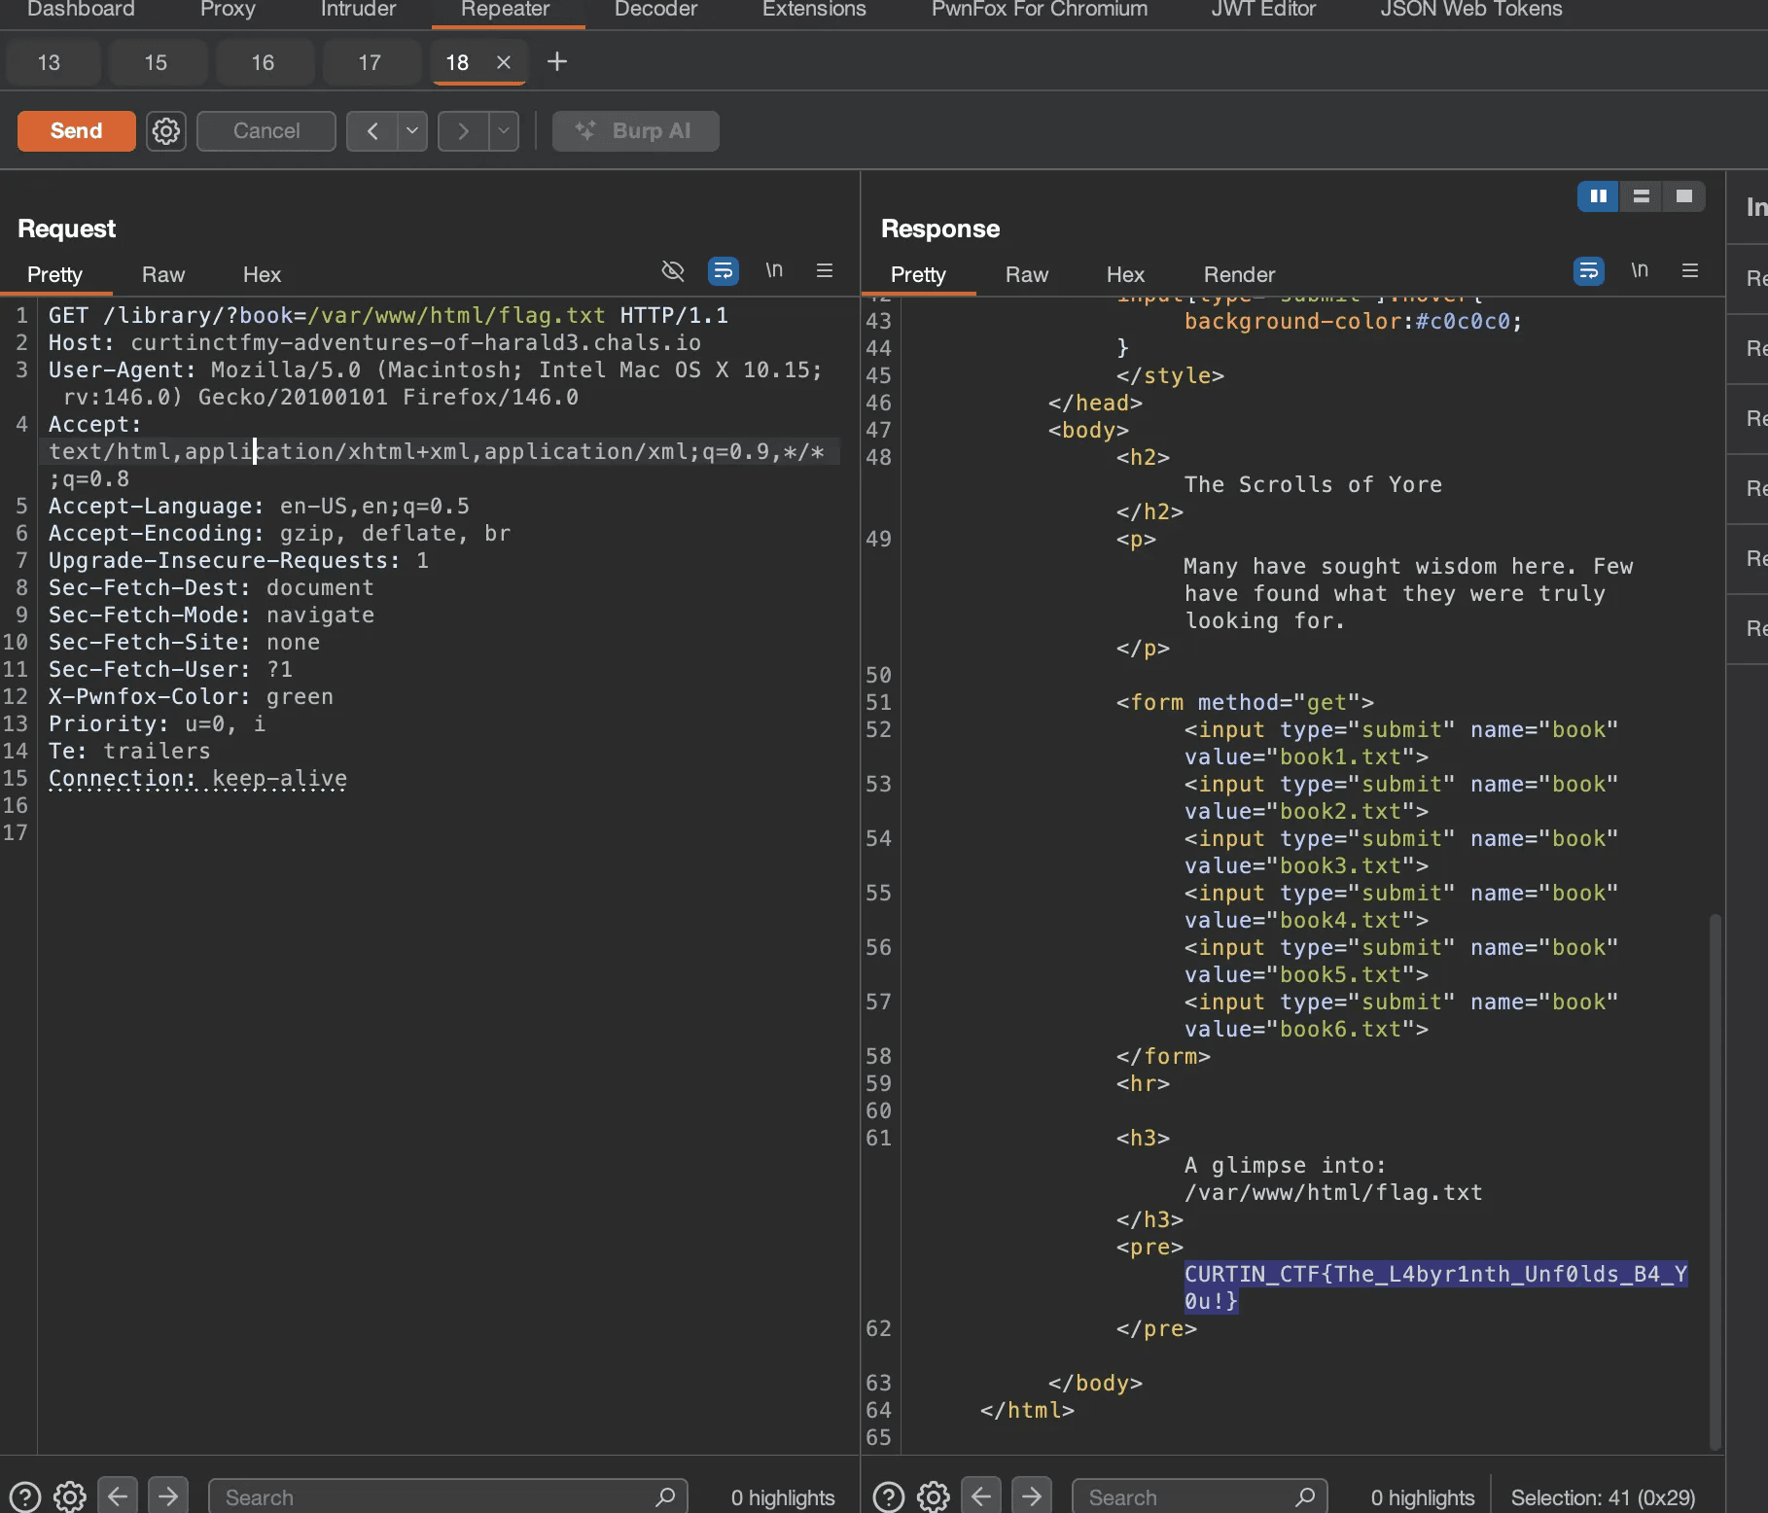Click the help icon below the Request panel
The height and width of the screenshot is (1513, 1768).
tap(23, 1496)
